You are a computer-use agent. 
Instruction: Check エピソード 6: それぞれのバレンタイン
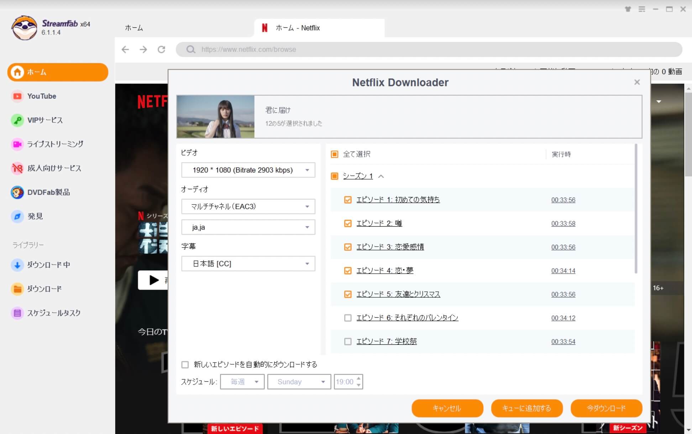(x=348, y=318)
